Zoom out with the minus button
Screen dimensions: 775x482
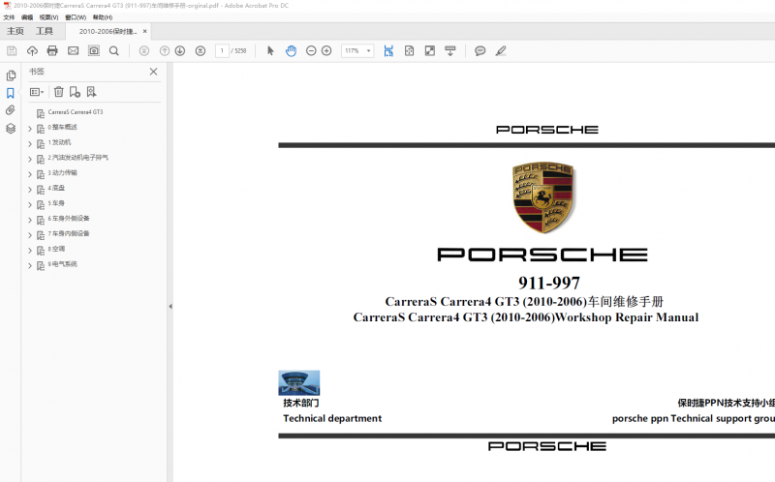[x=311, y=51]
